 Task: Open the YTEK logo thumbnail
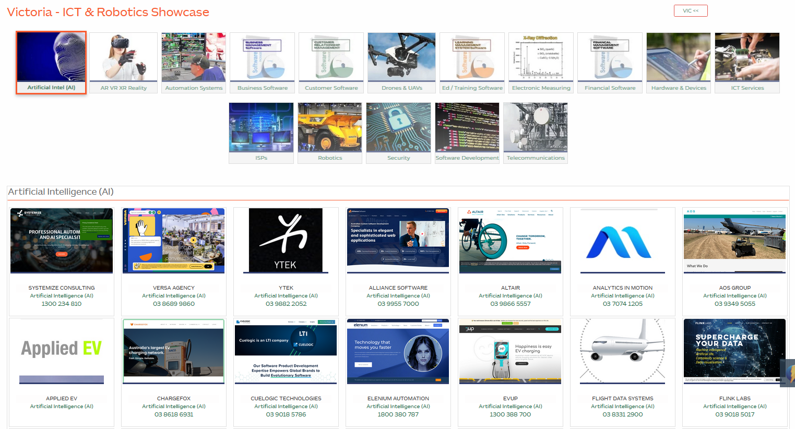click(286, 240)
